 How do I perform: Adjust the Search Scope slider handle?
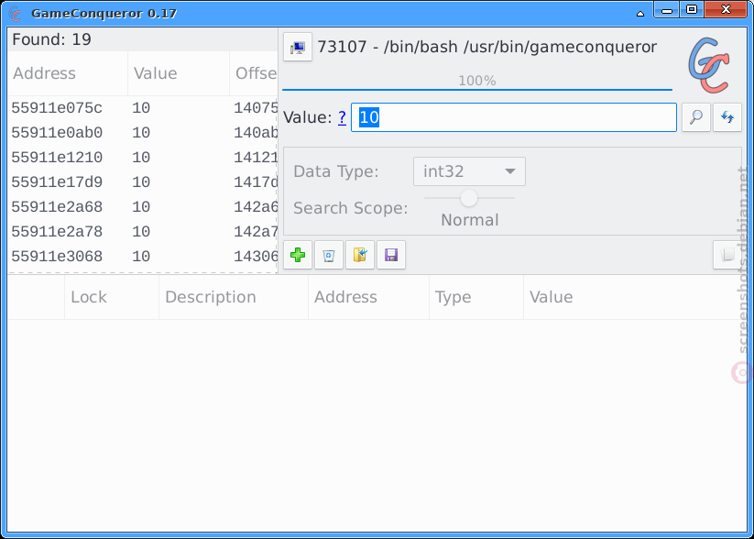point(469,198)
